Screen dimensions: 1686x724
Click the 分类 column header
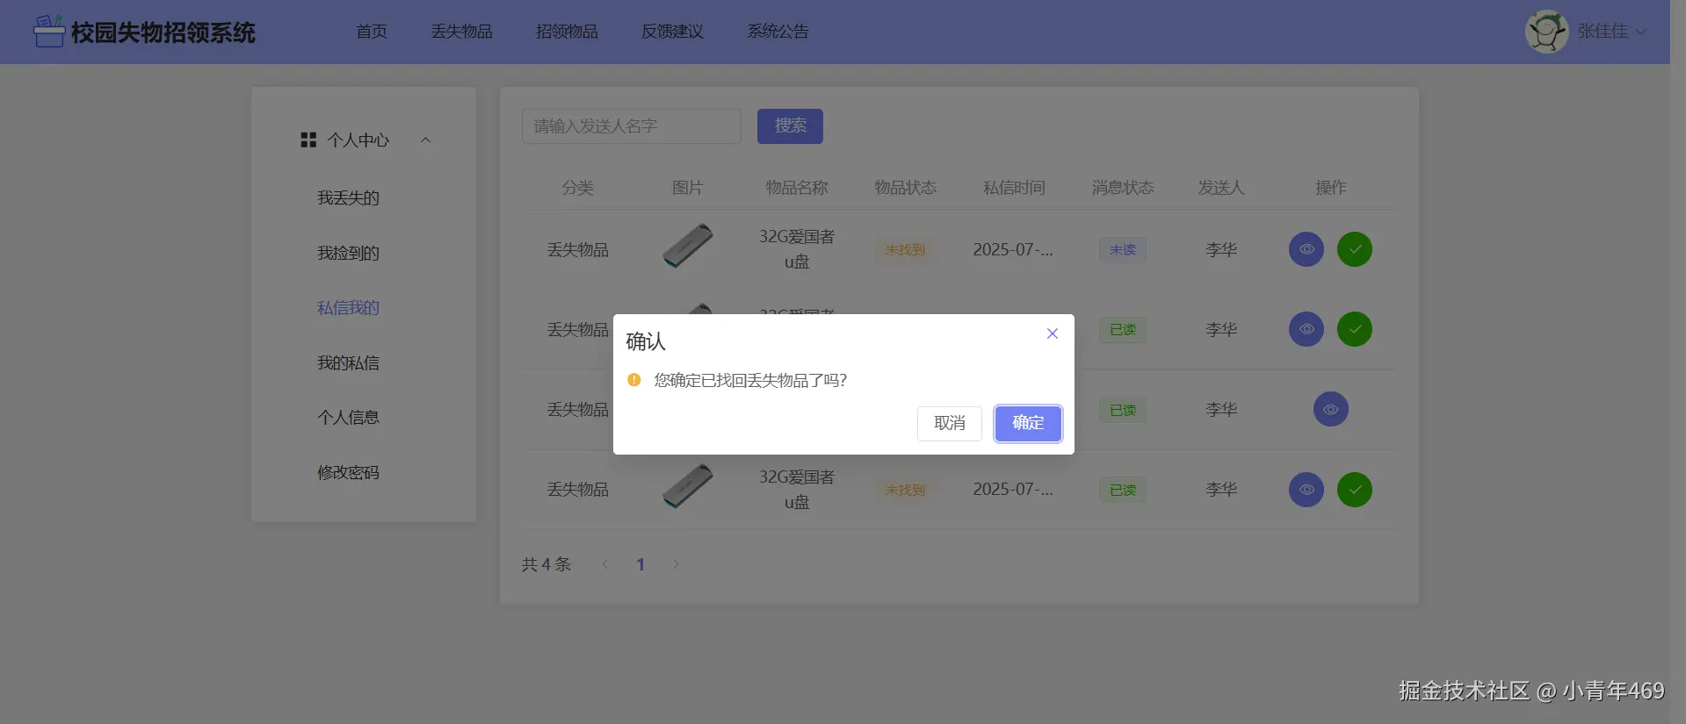pos(578,188)
